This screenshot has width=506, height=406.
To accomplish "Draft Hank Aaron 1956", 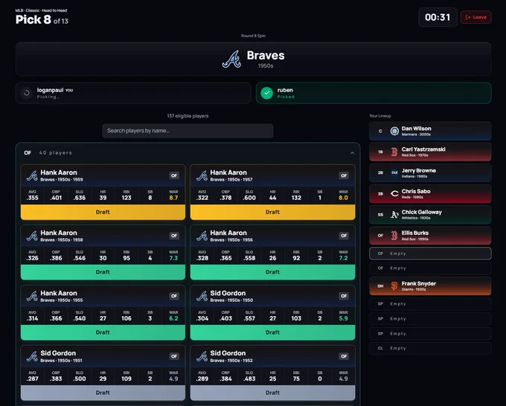I will (x=272, y=272).
